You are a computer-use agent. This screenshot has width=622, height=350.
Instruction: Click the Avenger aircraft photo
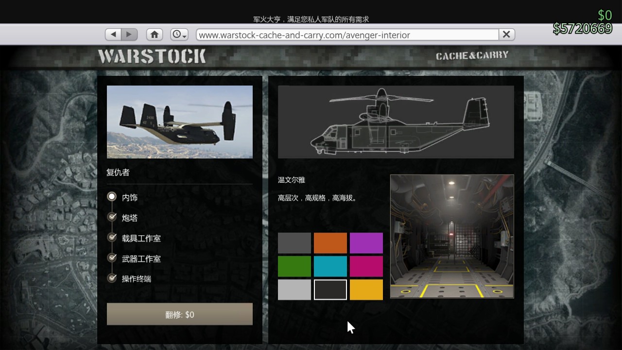tap(180, 122)
